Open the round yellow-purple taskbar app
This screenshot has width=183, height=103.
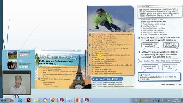[45, 100]
